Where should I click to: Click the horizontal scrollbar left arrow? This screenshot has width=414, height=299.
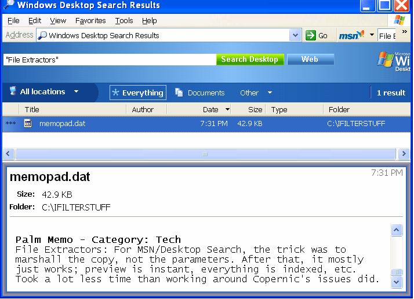tap(8, 154)
